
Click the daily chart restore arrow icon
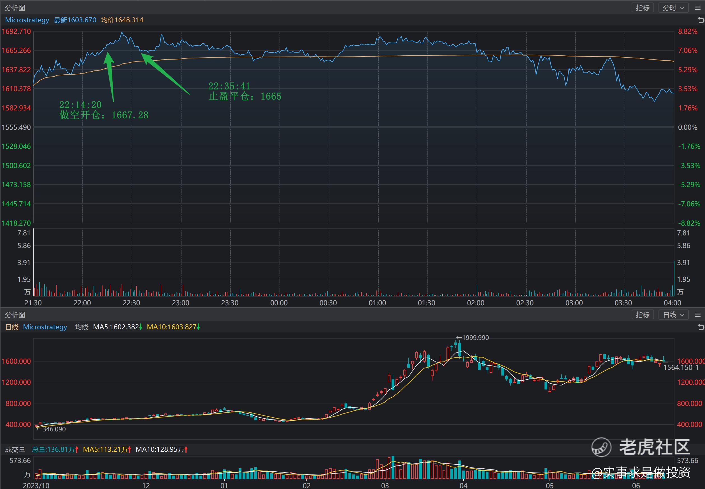coord(701,327)
